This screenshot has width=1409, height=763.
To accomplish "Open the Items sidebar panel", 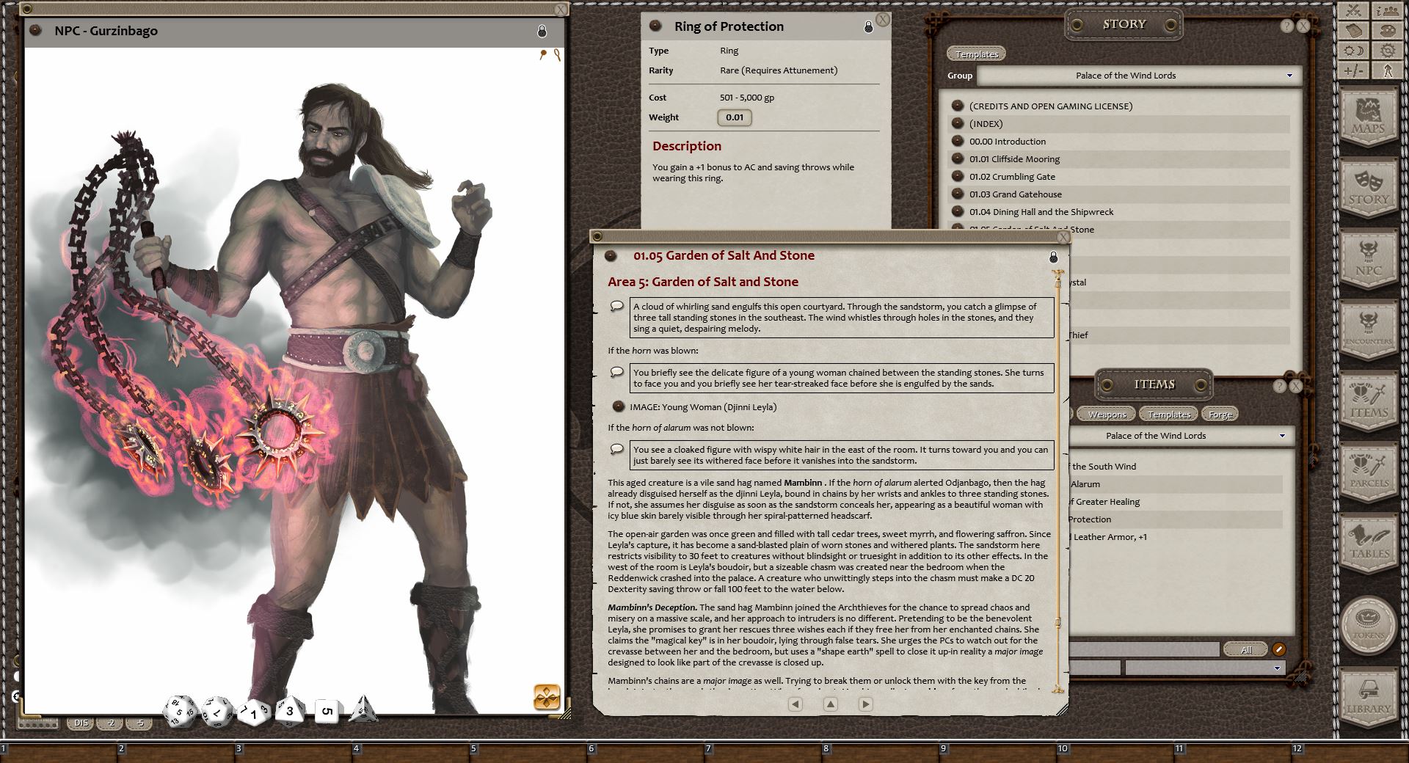I will [1369, 402].
